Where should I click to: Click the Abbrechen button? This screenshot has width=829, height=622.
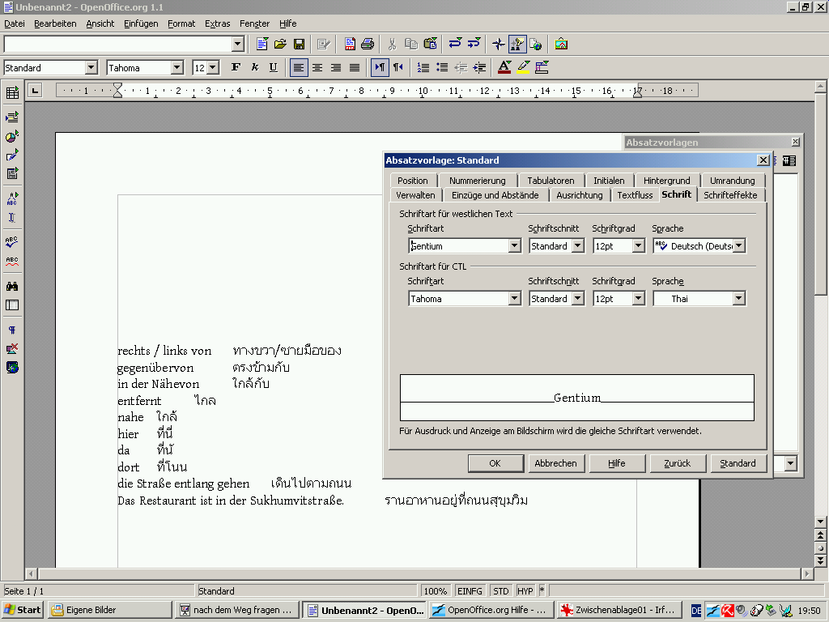555,463
